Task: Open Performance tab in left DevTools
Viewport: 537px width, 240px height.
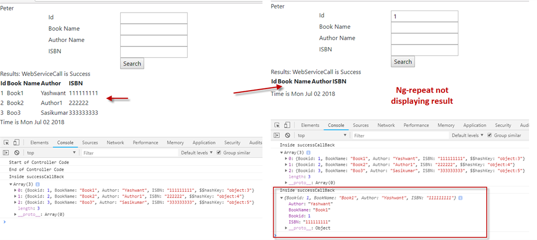Action: click(145, 143)
